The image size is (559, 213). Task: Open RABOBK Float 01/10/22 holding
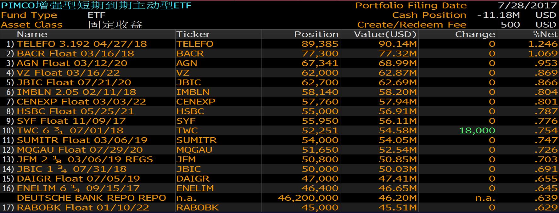(83, 208)
